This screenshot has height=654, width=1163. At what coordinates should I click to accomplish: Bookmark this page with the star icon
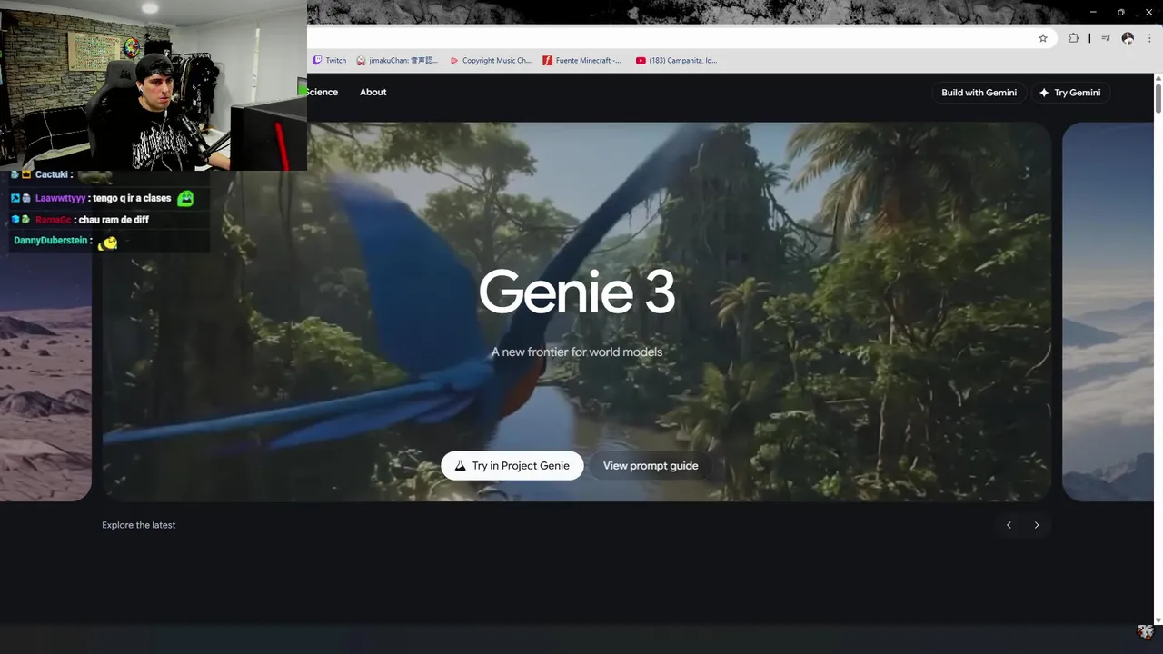pyautogui.click(x=1043, y=38)
